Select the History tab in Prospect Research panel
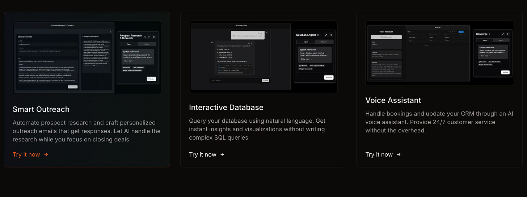 pyautogui.click(x=147, y=44)
